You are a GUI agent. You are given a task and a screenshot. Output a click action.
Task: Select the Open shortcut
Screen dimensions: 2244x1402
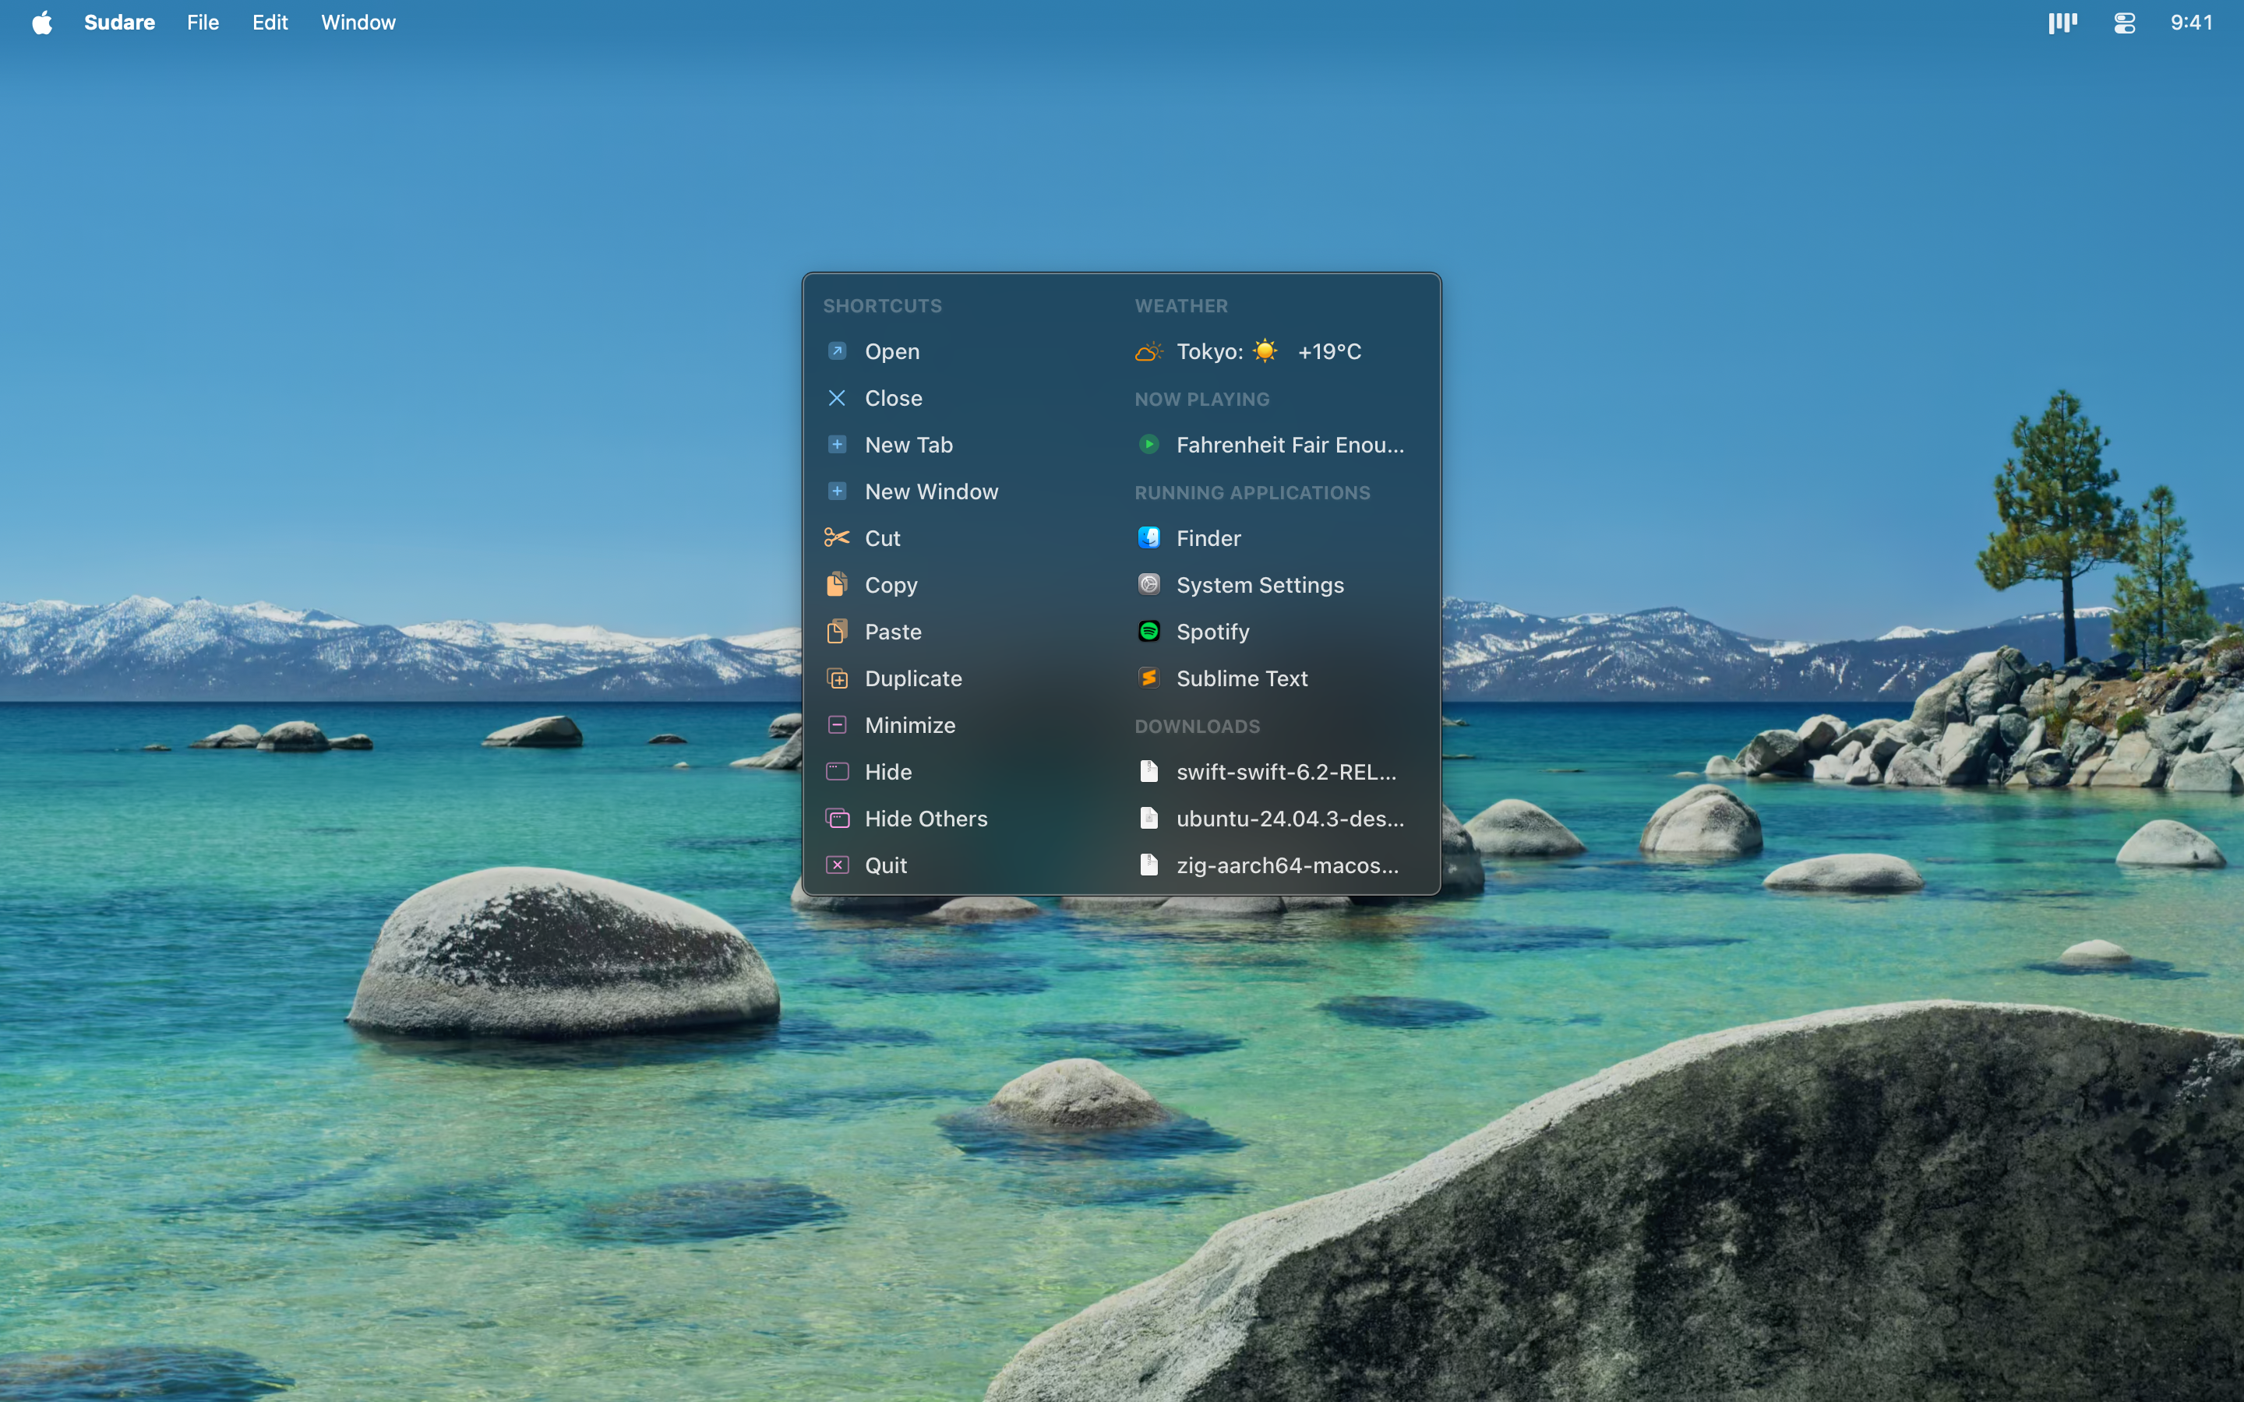click(892, 351)
